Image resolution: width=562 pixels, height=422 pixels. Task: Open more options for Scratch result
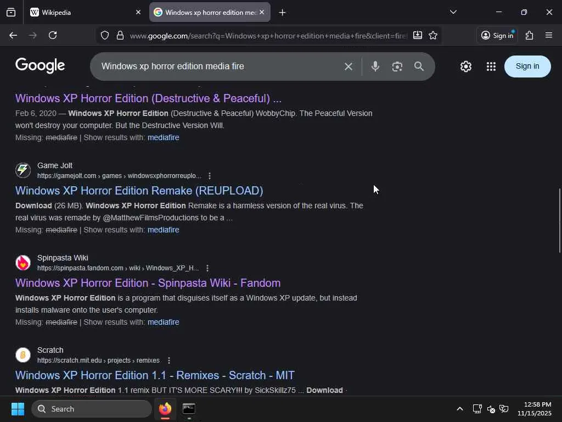coord(169,360)
